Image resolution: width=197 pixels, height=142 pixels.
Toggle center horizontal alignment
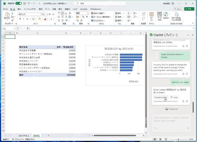coord(62,17)
